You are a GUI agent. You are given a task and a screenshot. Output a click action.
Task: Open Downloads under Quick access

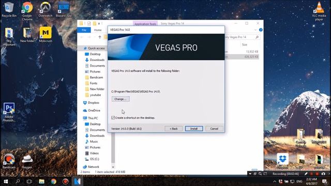point(95,60)
